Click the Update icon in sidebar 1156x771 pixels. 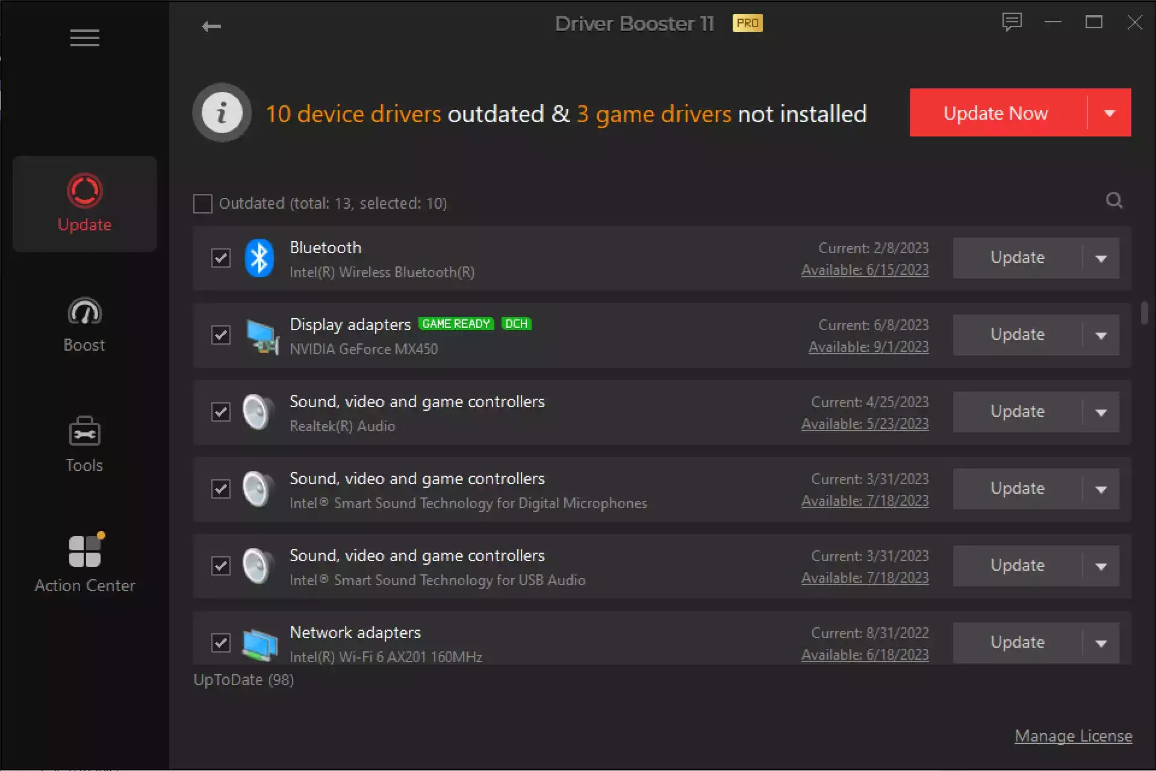click(x=84, y=190)
